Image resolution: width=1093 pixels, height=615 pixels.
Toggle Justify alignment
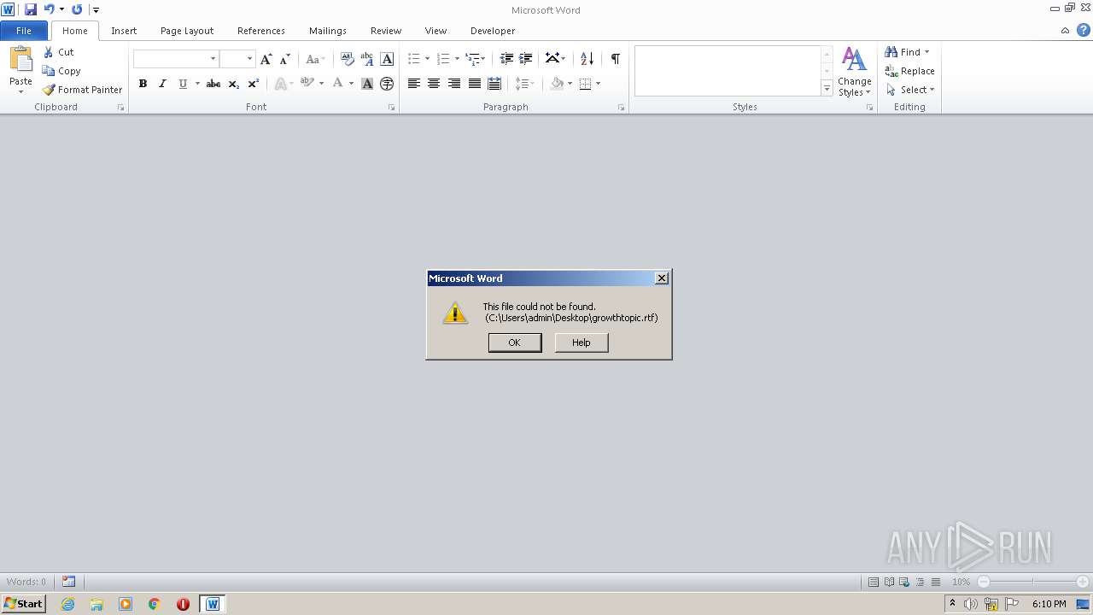474,84
